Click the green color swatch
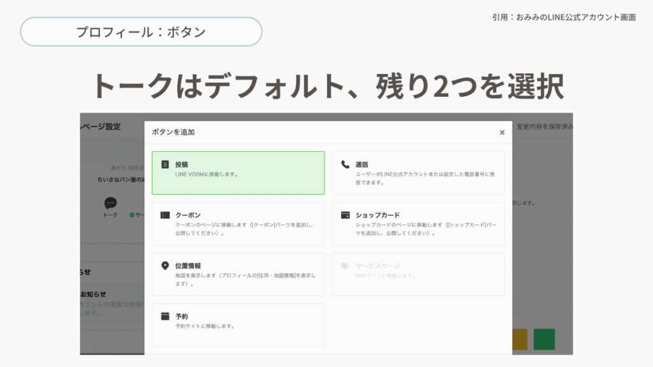This screenshot has height=367, width=653. point(544,339)
